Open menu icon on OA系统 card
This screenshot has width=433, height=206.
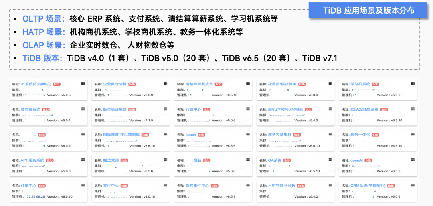[x=330, y=160]
